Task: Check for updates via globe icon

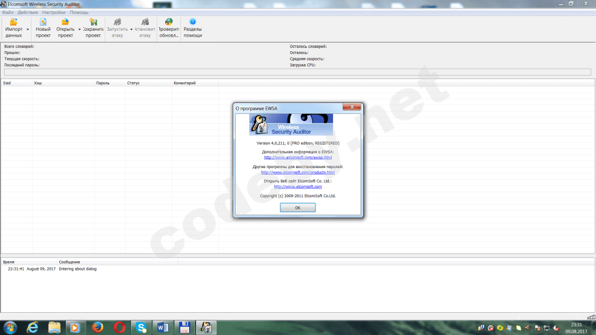Action: 169,22
